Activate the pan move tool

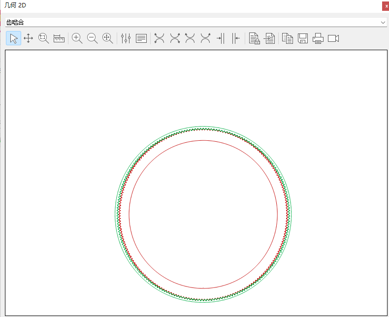(x=29, y=38)
